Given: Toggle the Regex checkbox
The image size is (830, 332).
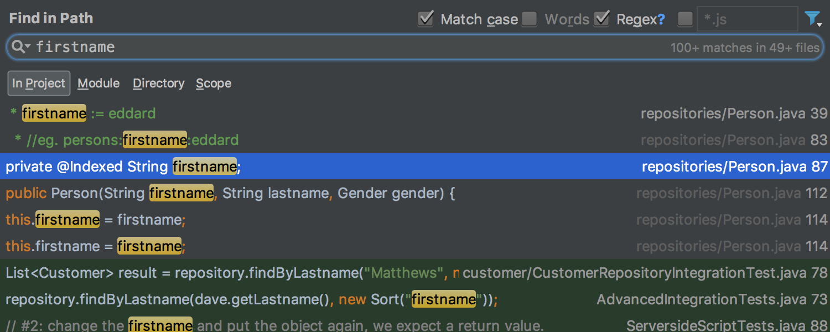Looking at the screenshot, I should coord(601,19).
